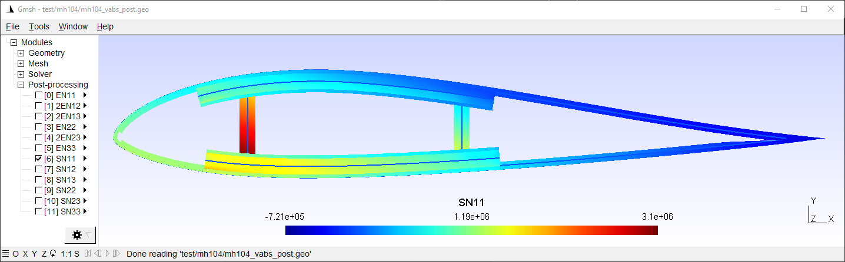Open the File menu

(12, 26)
